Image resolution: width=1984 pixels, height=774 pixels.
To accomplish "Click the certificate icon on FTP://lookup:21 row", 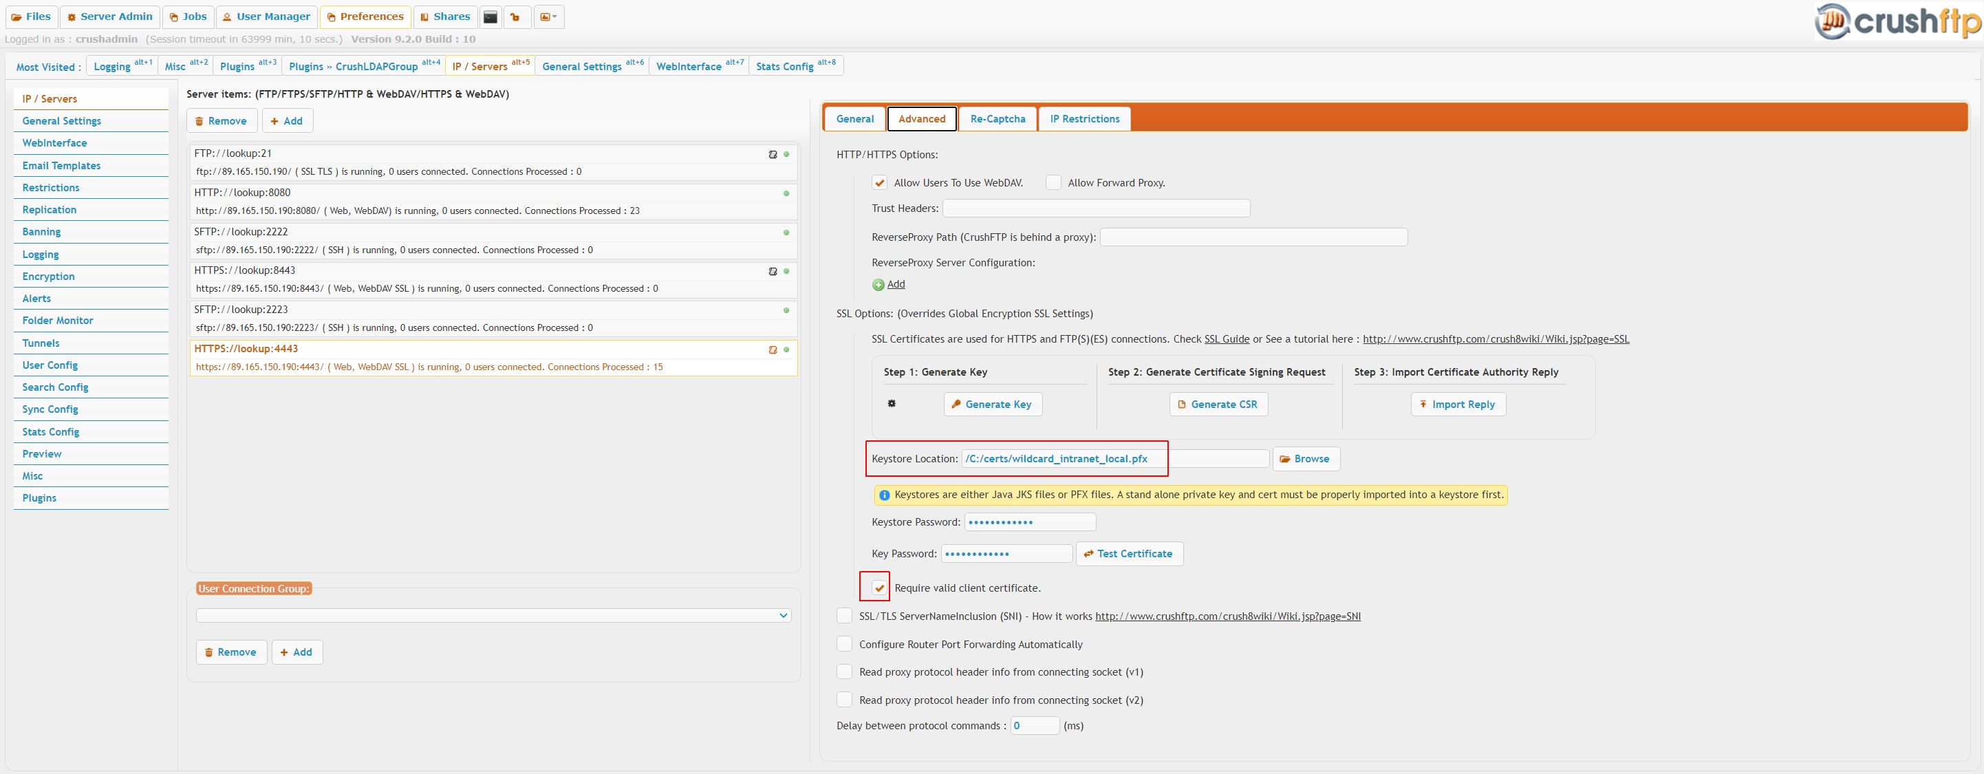I will coord(773,155).
